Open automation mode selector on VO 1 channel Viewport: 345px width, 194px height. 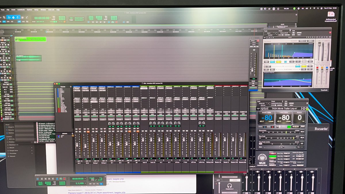[78, 116]
